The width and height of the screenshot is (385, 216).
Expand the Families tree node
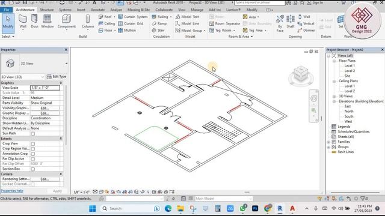328,142
